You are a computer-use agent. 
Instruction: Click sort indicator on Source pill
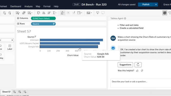tap(54, 24)
